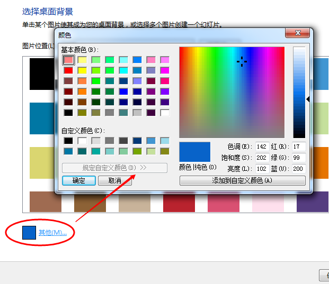Pick the bright yellow basic color swatch

click(x=82, y=70)
